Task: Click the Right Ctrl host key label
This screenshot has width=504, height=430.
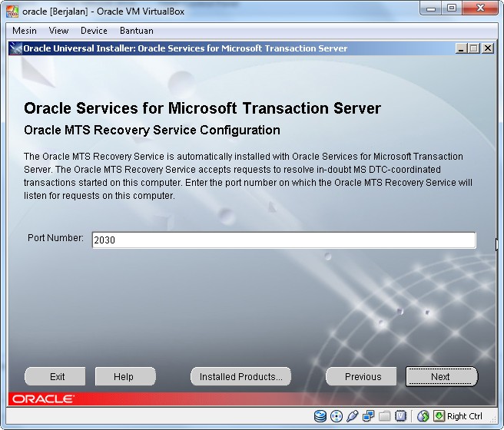Action: 465,416
